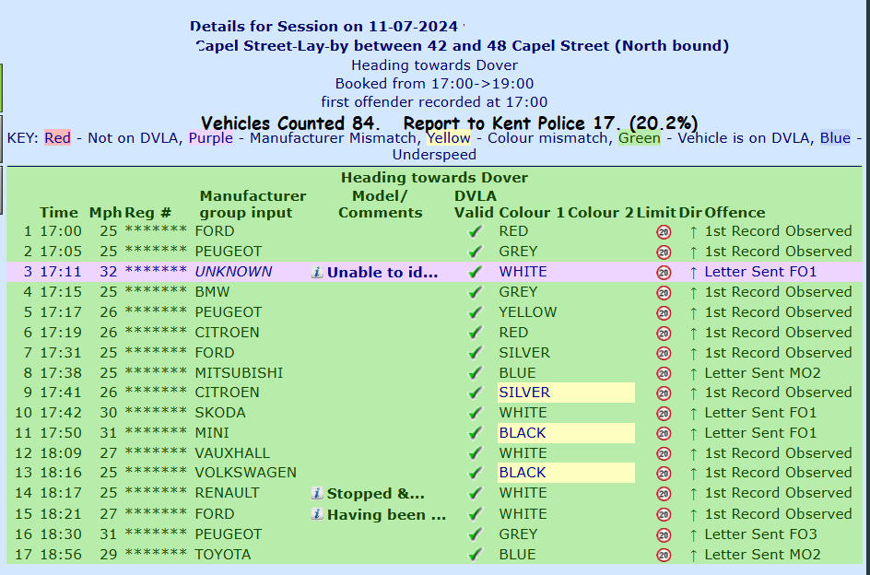Click 'Letter Sent FO1' in UNKNOWN row

pos(760,272)
